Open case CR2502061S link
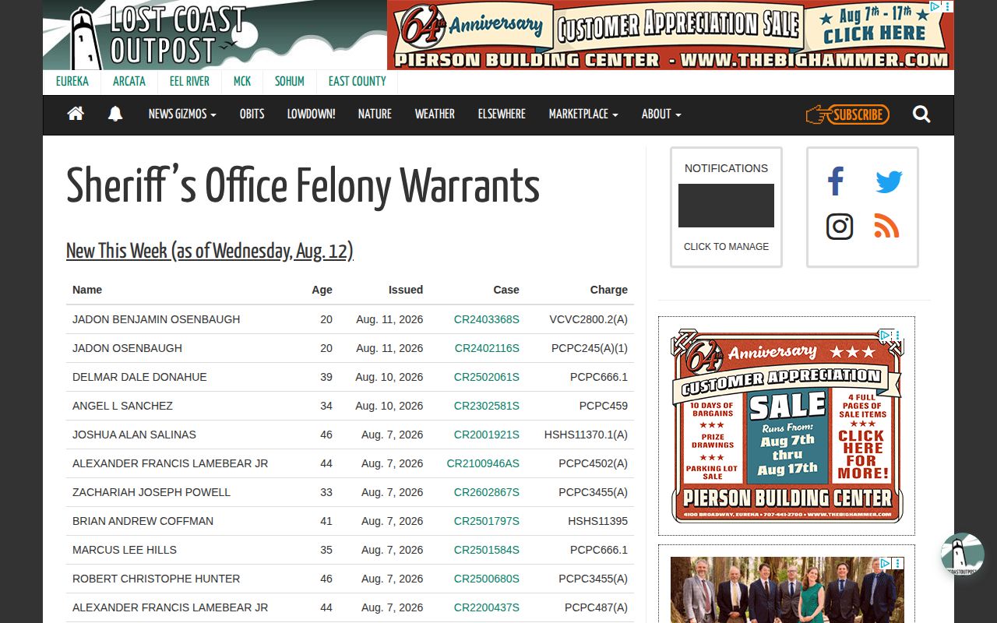Image resolution: width=997 pixels, height=623 pixels. (x=487, y=377)
